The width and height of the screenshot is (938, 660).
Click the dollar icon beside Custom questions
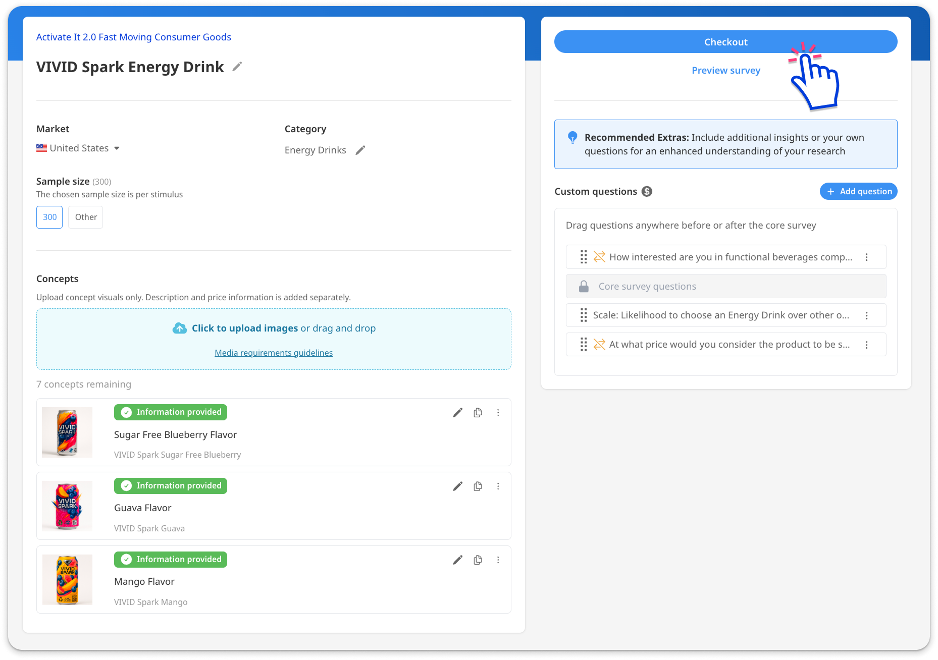pyautogui.click(x=647, y=191)
